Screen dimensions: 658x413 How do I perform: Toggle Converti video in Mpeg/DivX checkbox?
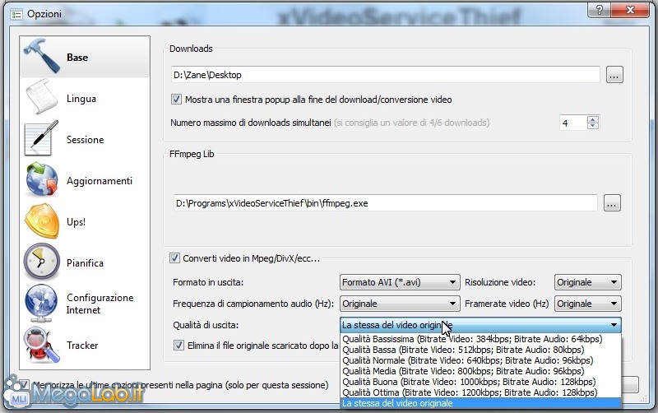(x=174, y=258)
